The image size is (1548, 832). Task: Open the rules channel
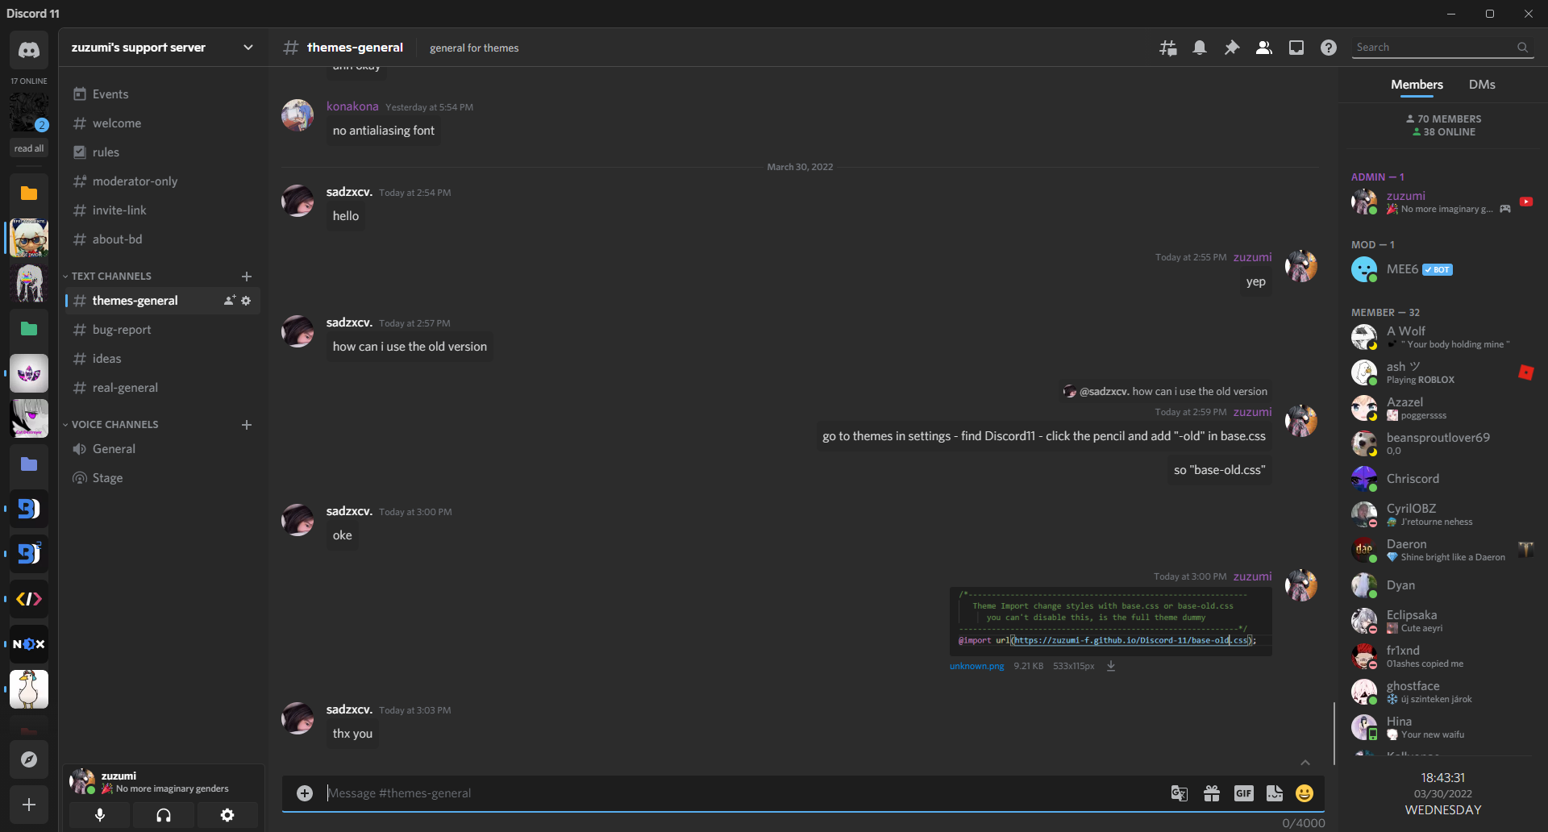(161, 152)
